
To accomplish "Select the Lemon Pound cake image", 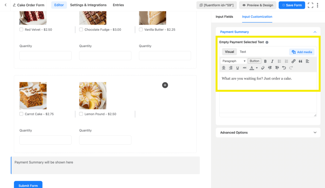I will pos(93,95).
